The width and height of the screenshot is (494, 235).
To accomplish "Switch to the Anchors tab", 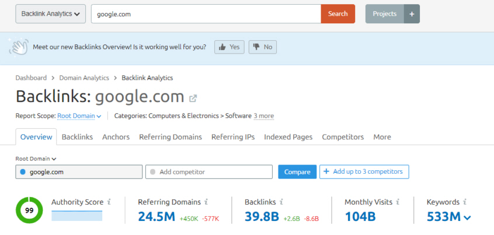I will click(116, 137).
